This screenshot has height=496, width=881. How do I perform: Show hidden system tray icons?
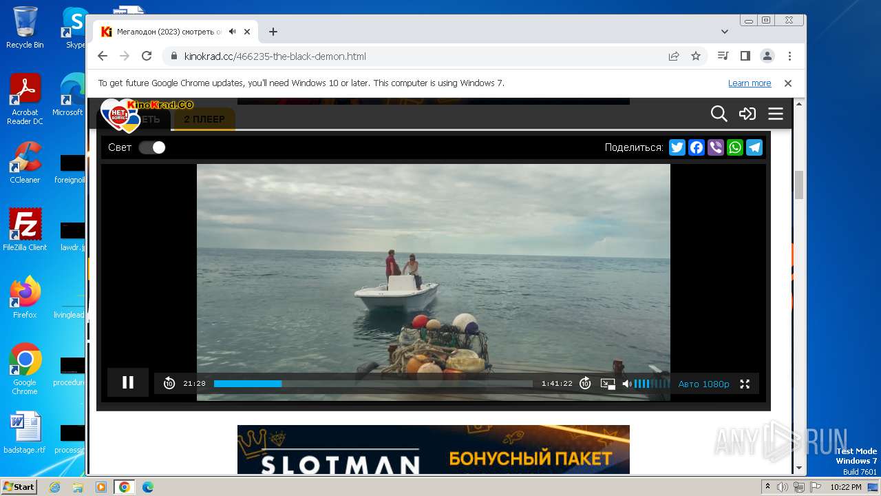tap(768, 487)
